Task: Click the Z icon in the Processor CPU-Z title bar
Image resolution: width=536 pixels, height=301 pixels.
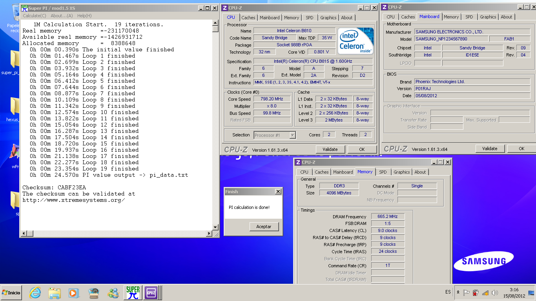Action: coord(224,8)
